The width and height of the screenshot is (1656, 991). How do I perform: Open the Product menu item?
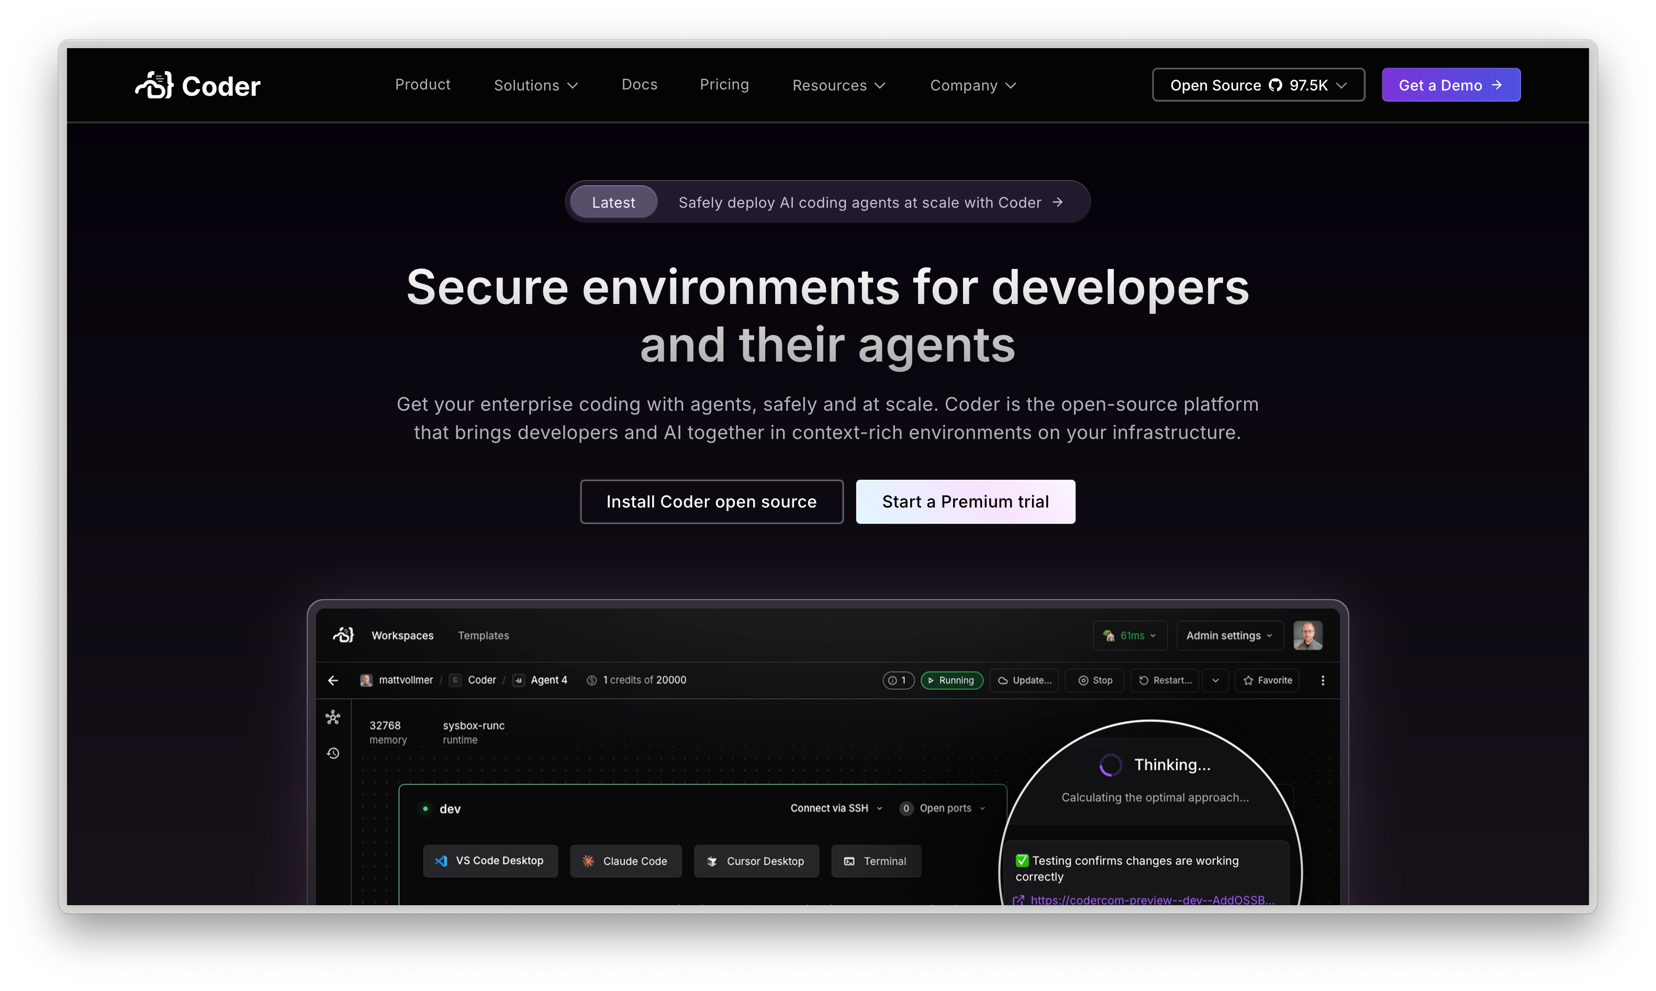pos(422,85)
